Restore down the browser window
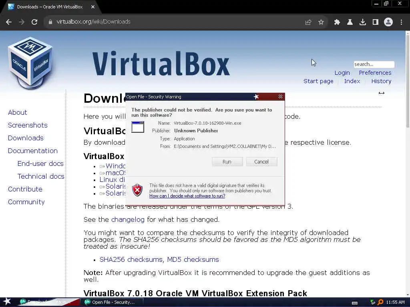Image resolution: width=410 pixels, height=307 pixels. tap(386, 4)
